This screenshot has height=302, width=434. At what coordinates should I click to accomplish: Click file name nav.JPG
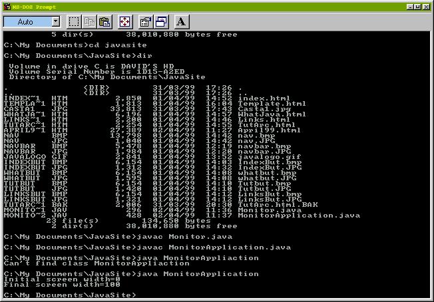click(256, 141)
